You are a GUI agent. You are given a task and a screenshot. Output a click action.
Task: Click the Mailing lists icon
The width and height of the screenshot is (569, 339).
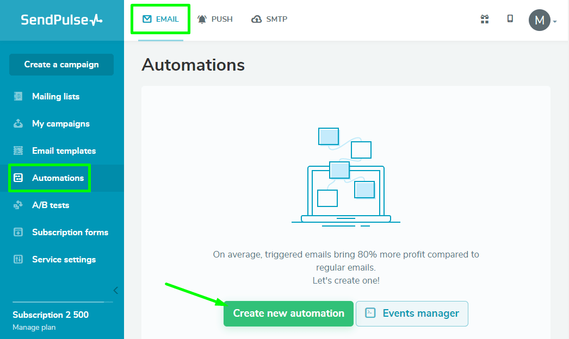[x=18, y=96]
